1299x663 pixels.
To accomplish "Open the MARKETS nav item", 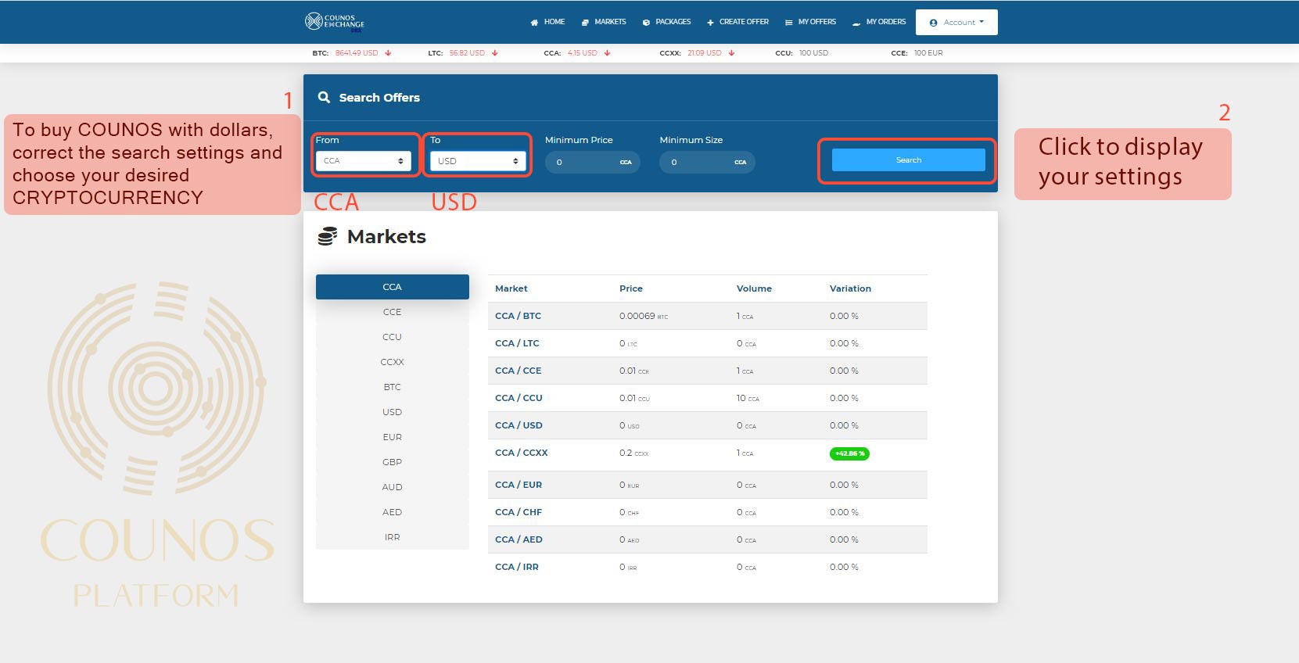I will [604, 22].
